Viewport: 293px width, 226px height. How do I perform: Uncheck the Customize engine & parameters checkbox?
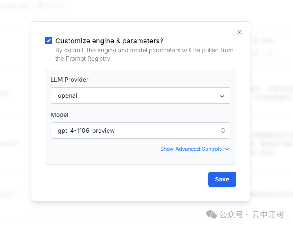pos(48,41)
